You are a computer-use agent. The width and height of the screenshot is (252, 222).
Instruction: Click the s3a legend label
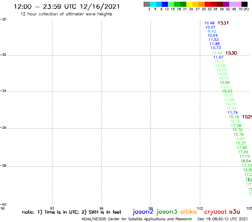(234, 212)
